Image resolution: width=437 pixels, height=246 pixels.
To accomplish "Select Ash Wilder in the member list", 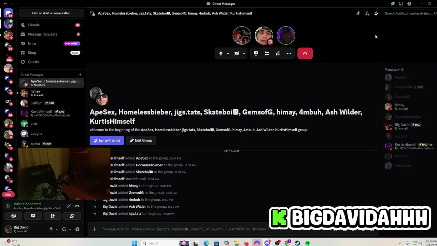I will tap(409, 166).
